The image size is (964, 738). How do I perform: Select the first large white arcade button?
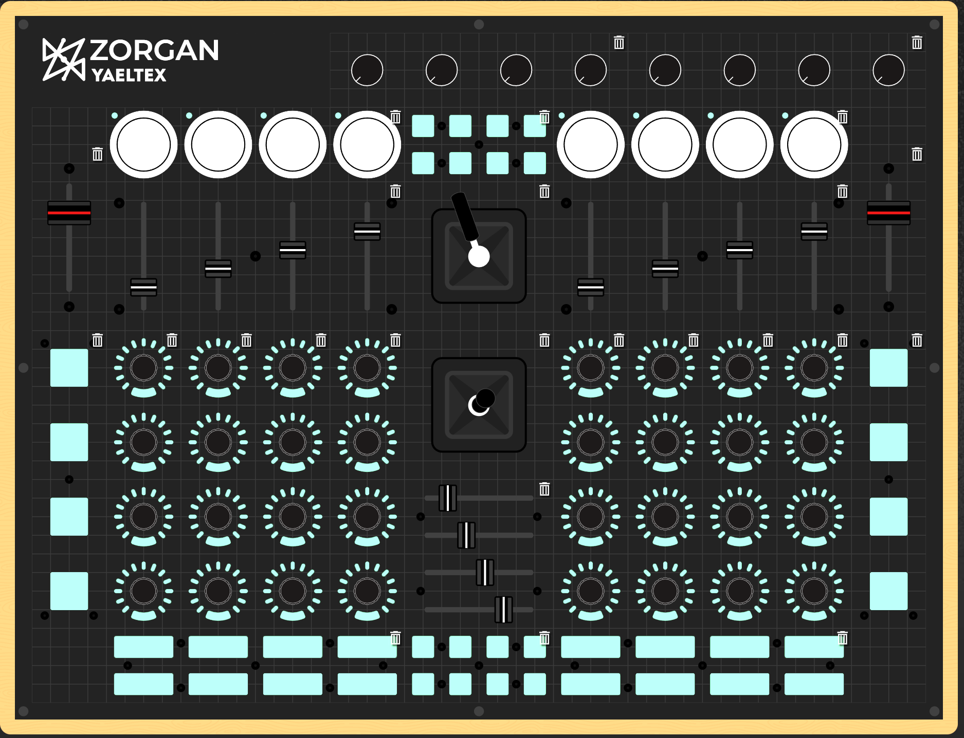point(143,145)
